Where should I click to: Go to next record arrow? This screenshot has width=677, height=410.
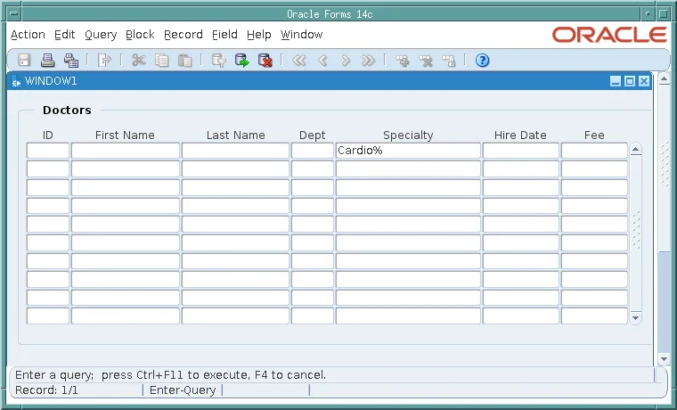346,60
